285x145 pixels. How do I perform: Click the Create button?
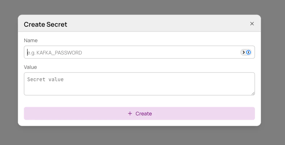(x=139, y=114)
